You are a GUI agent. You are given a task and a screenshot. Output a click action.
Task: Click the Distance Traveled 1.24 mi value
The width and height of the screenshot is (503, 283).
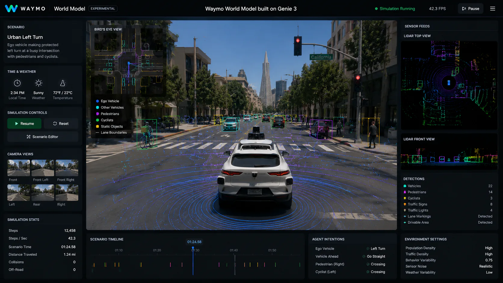(x=69, y=254)
